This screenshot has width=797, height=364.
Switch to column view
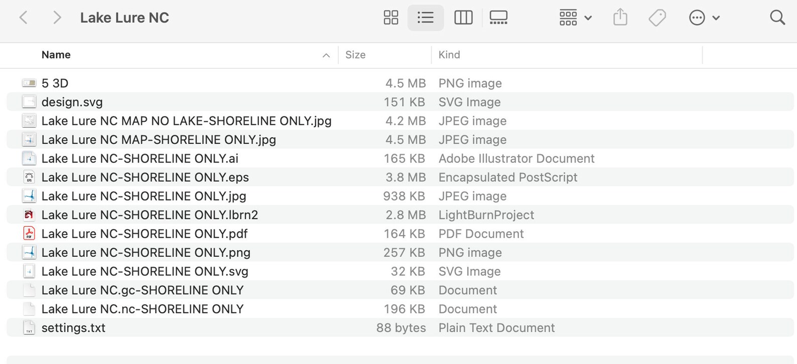tap(463, 18)
